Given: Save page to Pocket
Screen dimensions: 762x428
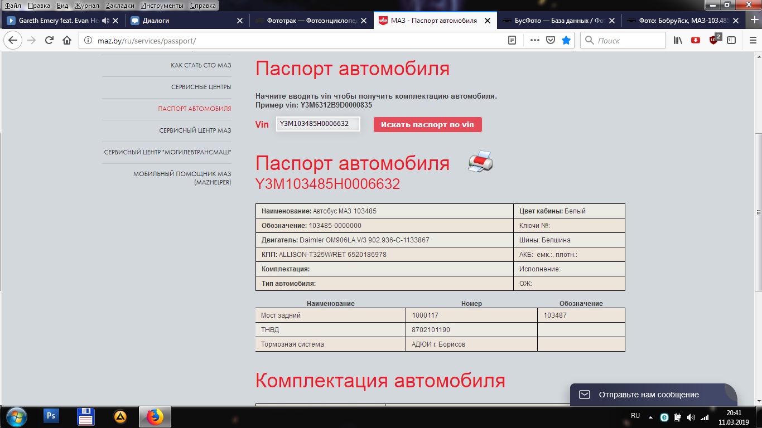Looking at the screenshot, I should click(550, 40).
